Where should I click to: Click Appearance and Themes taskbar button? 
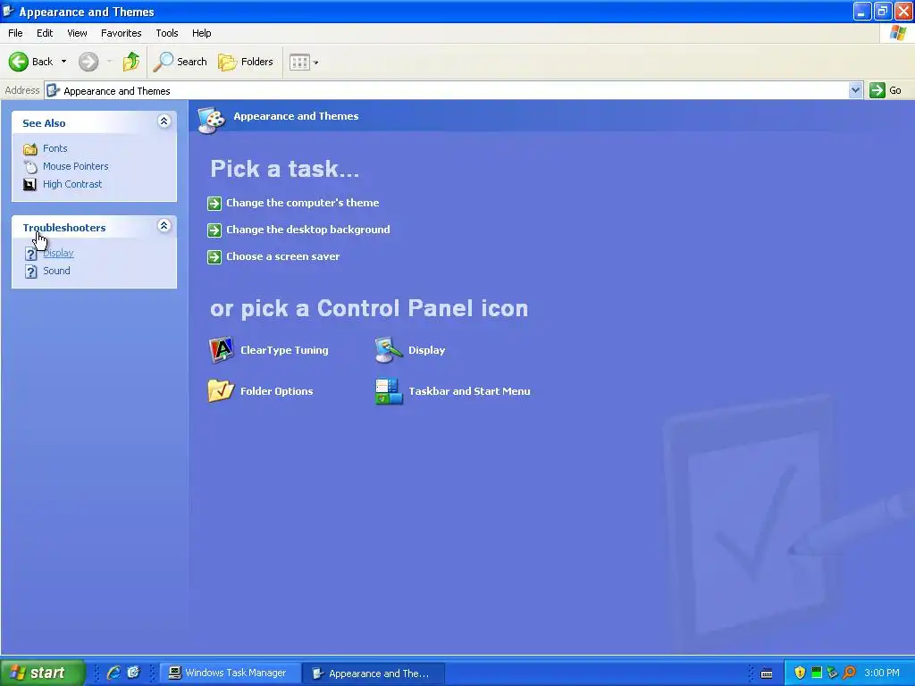374,673
